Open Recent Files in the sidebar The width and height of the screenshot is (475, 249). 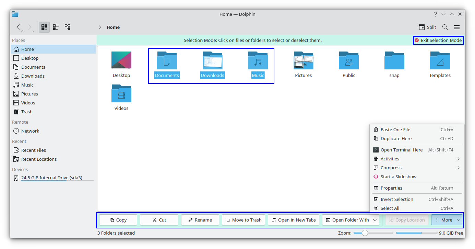[x=33, y=150]
